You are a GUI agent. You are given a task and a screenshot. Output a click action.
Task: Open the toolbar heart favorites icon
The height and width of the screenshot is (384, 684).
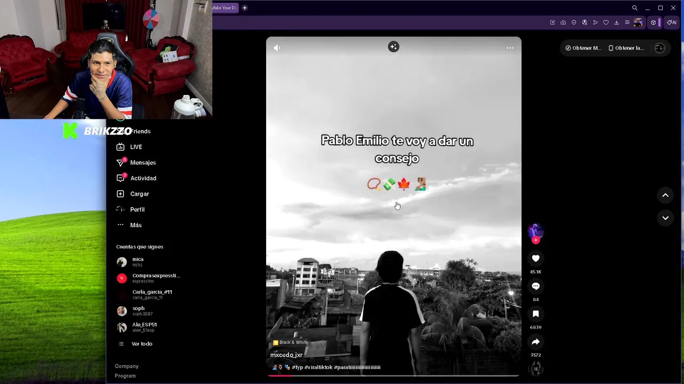606,22
